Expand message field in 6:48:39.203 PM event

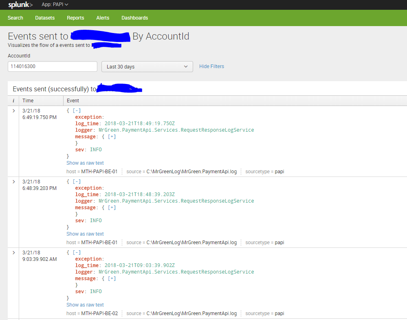[112, 207]
